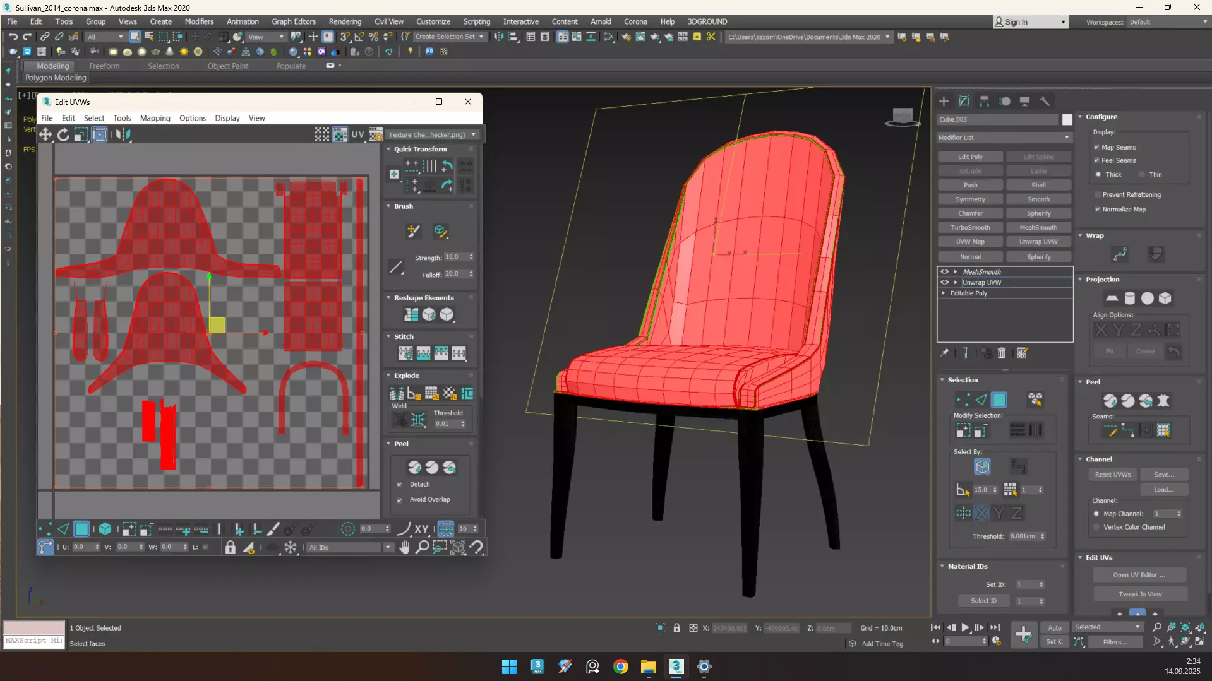The width and height of the screenshot is (1212, 681).
Task: Click the Tweak In View button
Action: tap(1140, 595)
